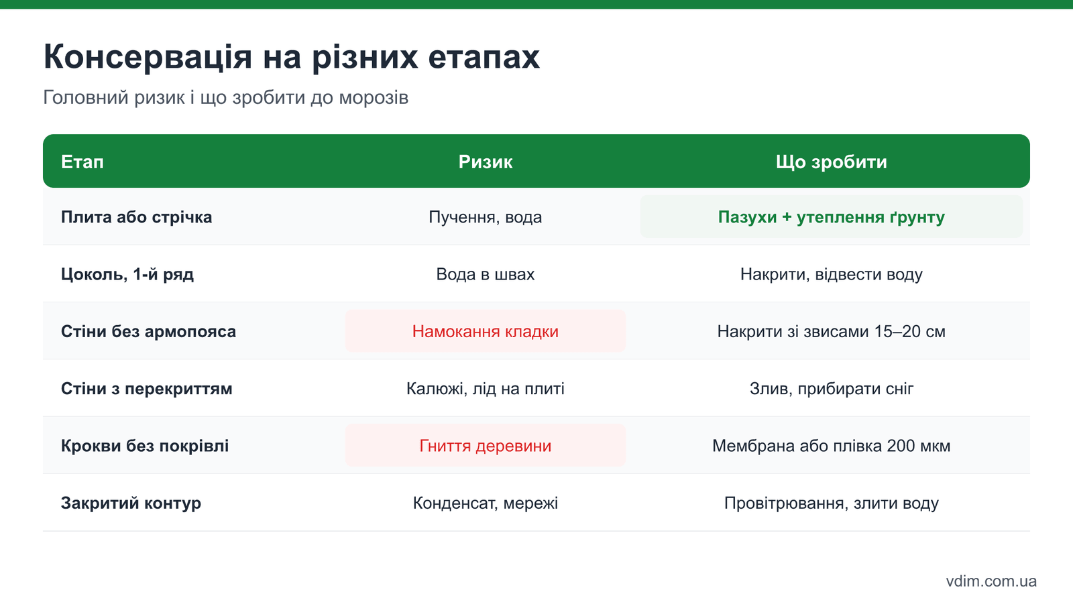Select the 'Стіни без армопояса' cell
The image size is (1073, 608).
[x=148, y=331]
